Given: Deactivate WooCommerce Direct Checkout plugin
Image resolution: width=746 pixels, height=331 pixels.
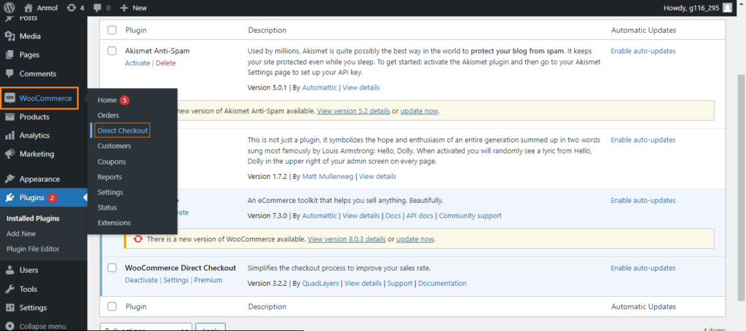Looking at the screenshot, I should pyautogui.click(x=141, y=280).
